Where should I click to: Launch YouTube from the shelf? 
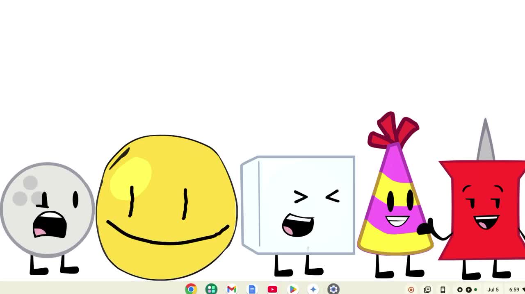pos(272,289)
